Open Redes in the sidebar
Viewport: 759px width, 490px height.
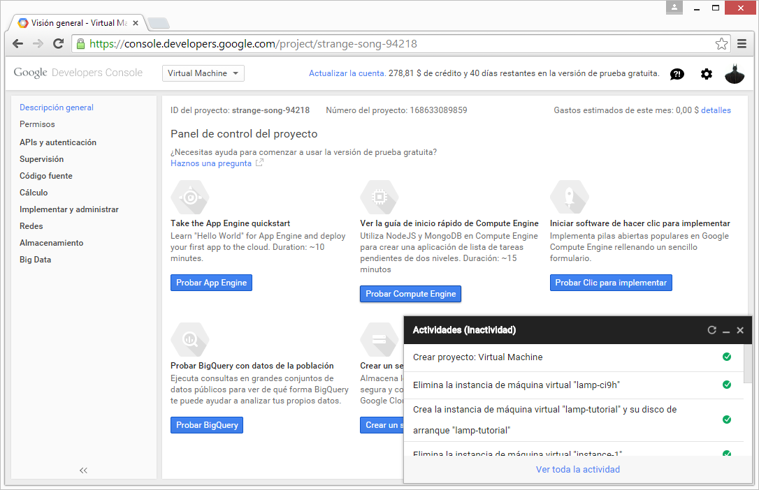31,226
